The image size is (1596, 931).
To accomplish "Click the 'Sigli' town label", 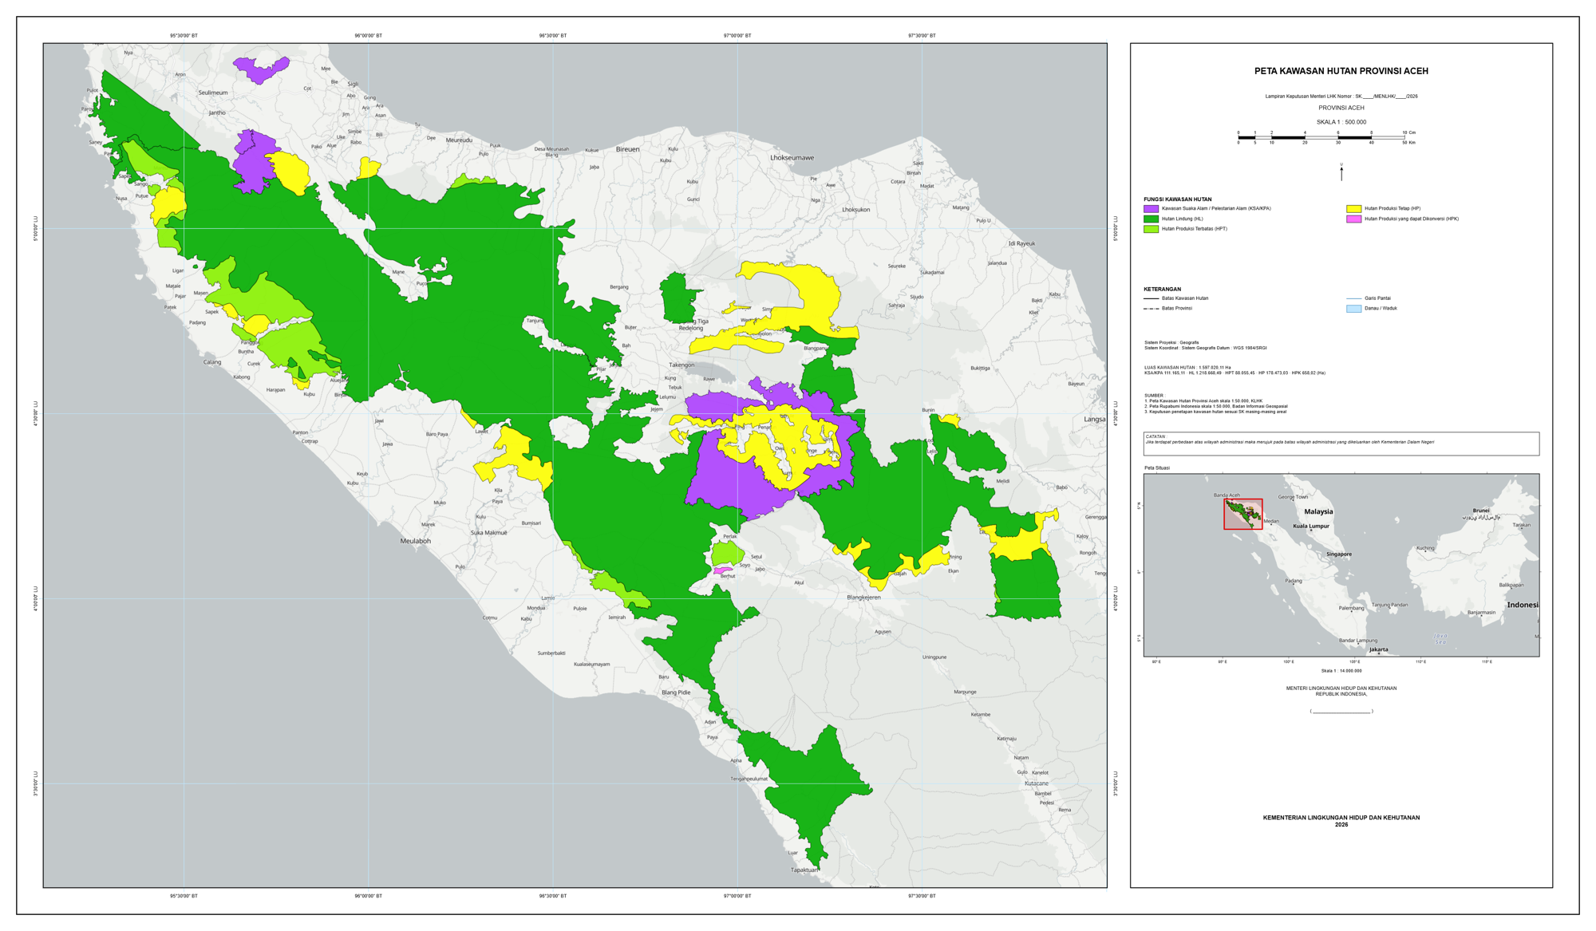I will (353, 84).
